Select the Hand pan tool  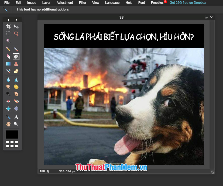coord(8,124)
